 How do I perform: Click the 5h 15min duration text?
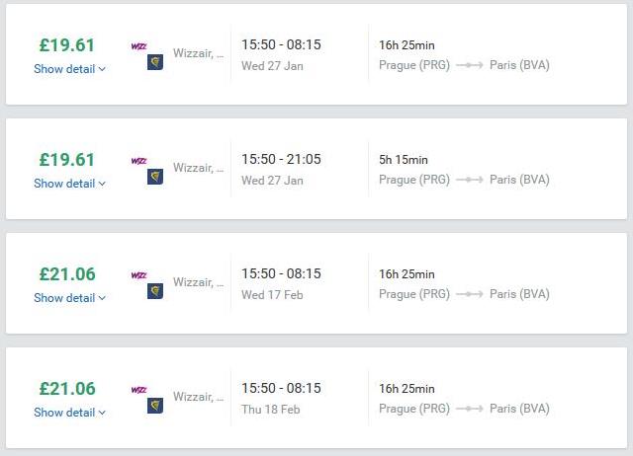tap(404, 160)
